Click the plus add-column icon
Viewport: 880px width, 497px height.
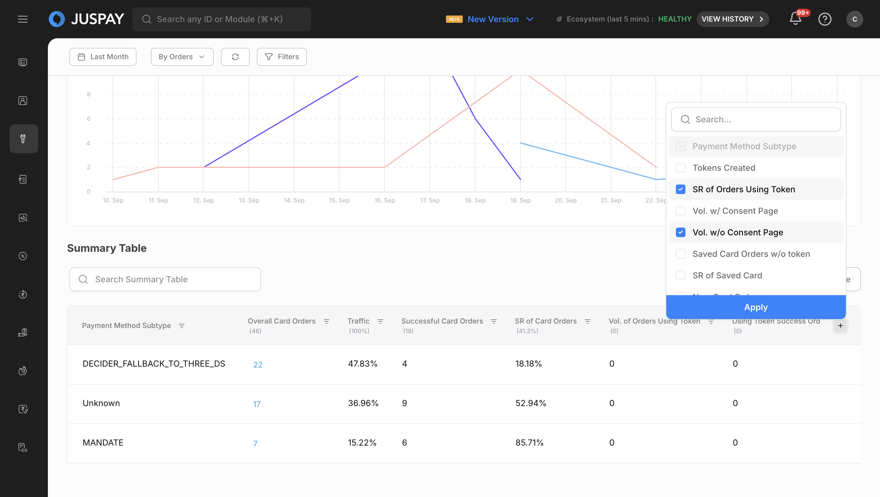pos(840,326)
